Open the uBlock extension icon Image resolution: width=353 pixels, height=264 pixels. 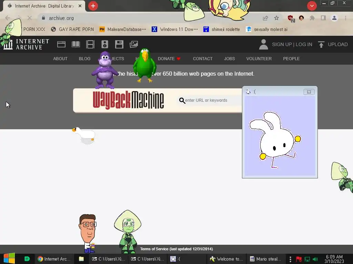tap(291, 18)
